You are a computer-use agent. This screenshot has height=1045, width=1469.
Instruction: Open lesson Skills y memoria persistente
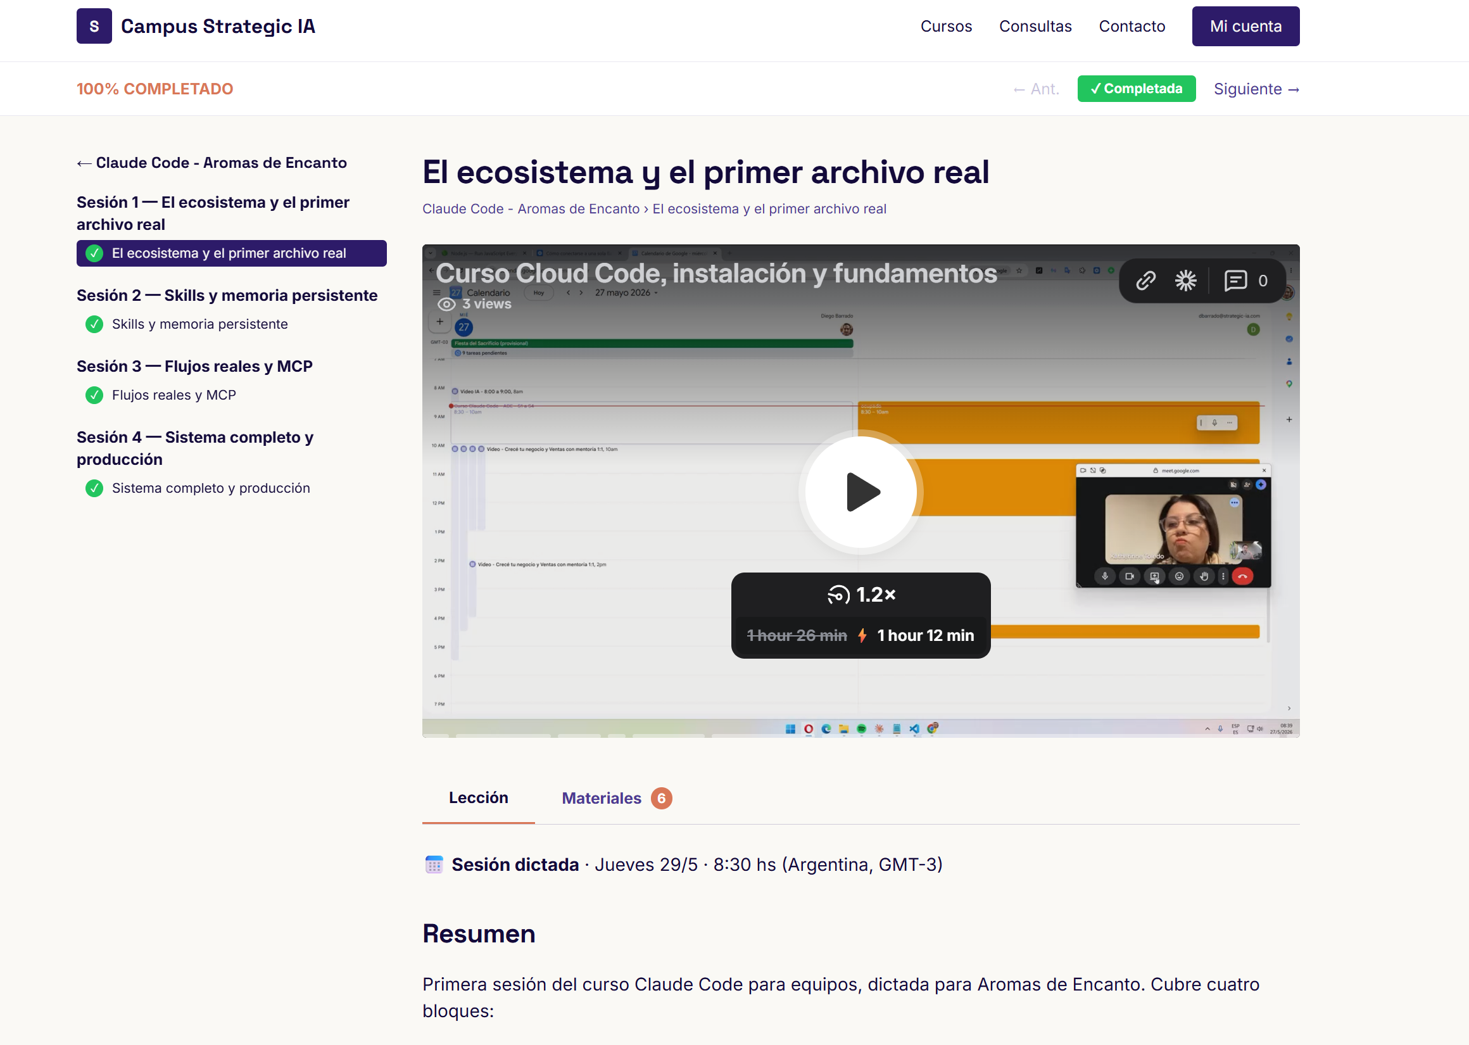click(199, 324)
